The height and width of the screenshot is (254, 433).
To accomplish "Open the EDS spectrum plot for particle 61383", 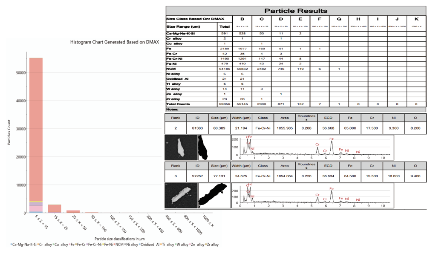I will coord(312,147).
